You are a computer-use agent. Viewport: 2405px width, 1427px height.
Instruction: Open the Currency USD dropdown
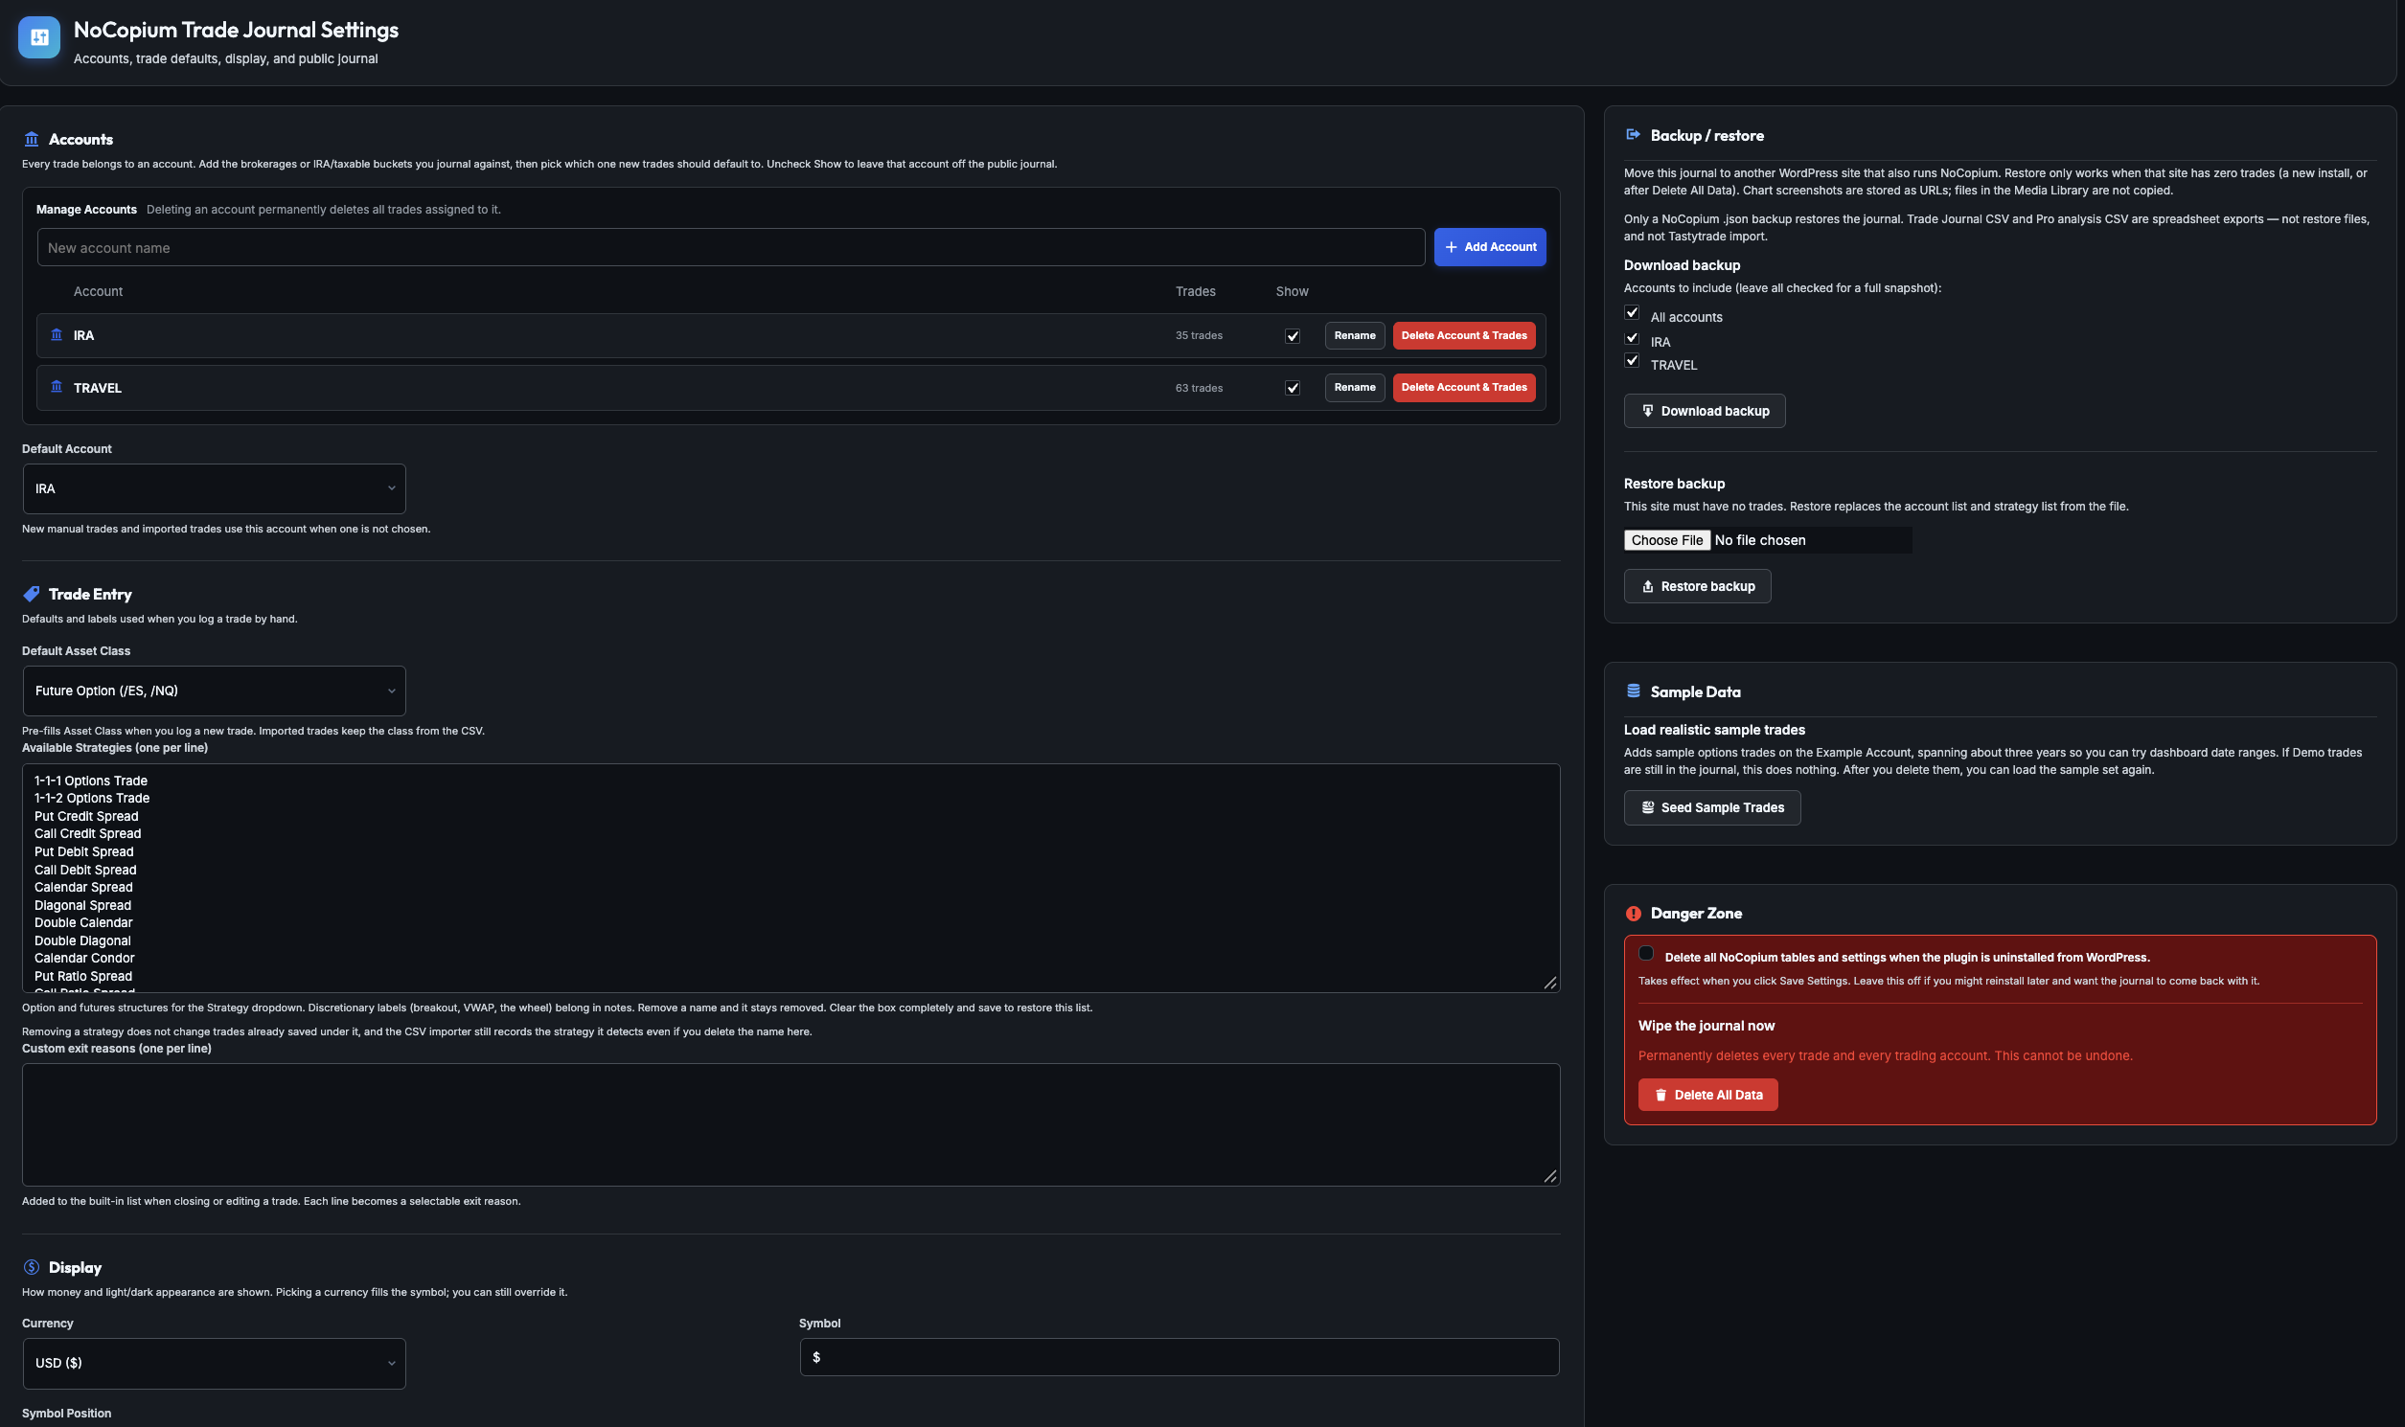(214, 1363)
